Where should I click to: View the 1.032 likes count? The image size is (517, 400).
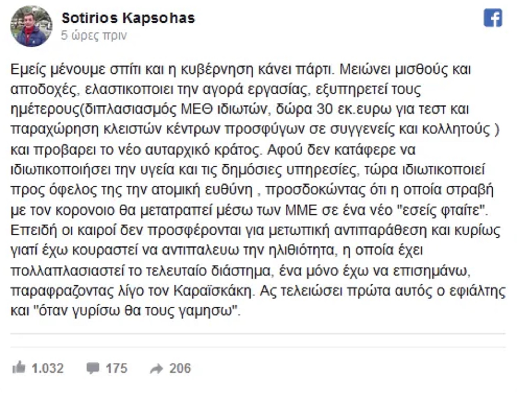point(47,368)
